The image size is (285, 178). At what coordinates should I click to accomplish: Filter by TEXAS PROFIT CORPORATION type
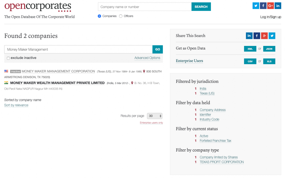222,162
